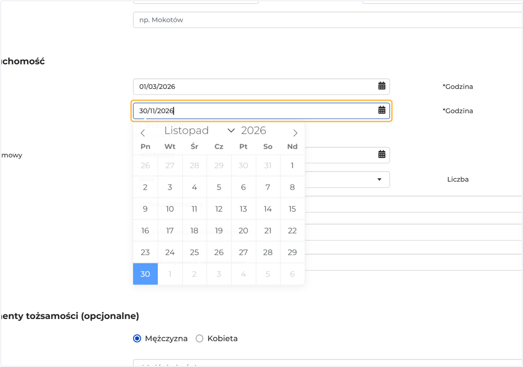Expand dropdown arrow next to Liczba label
This screenshot has width=523, height=367.
(379, 179)
